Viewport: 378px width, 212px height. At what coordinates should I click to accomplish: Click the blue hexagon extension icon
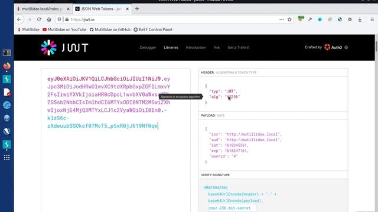(x=320, y=19)
